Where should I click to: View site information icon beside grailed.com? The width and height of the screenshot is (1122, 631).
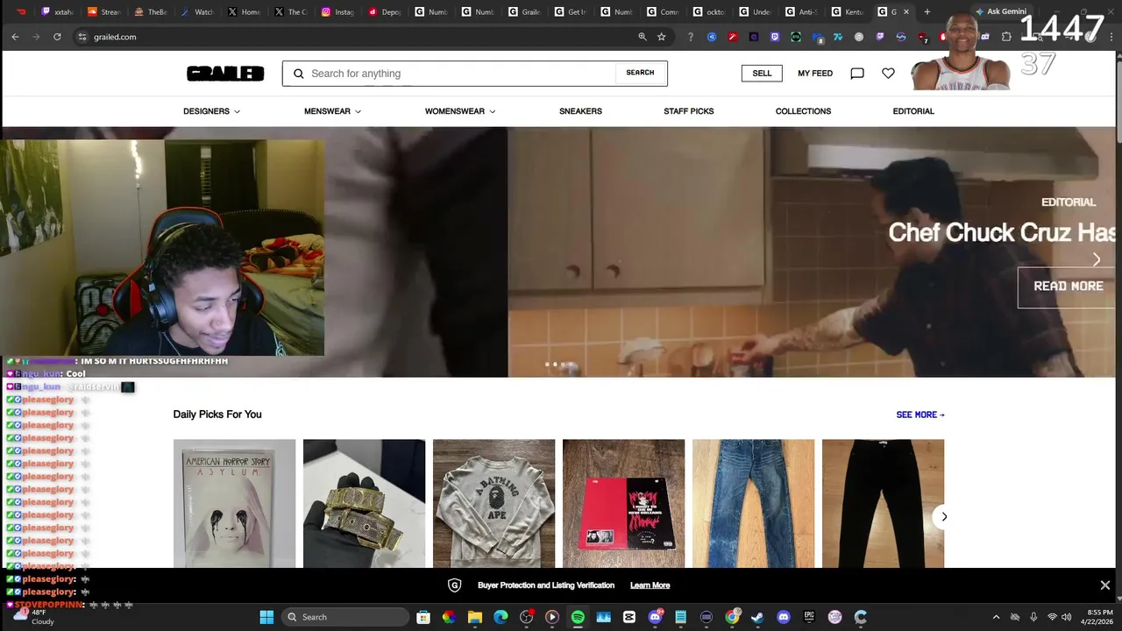click(x=82, y=37)
